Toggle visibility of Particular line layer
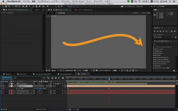Image resolution: width=178 pixels, height=111 pixels. point(2,91)
